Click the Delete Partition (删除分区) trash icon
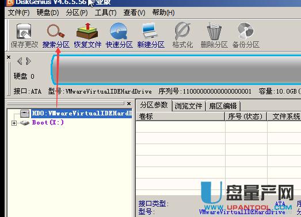 pyautogui.click(x=214, y=36)
